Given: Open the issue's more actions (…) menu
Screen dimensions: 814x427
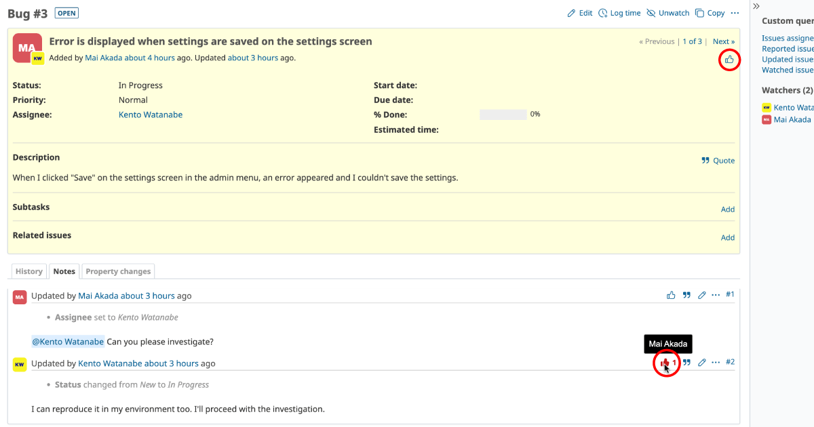Looking at the screenshot, I should pos(735,13).
